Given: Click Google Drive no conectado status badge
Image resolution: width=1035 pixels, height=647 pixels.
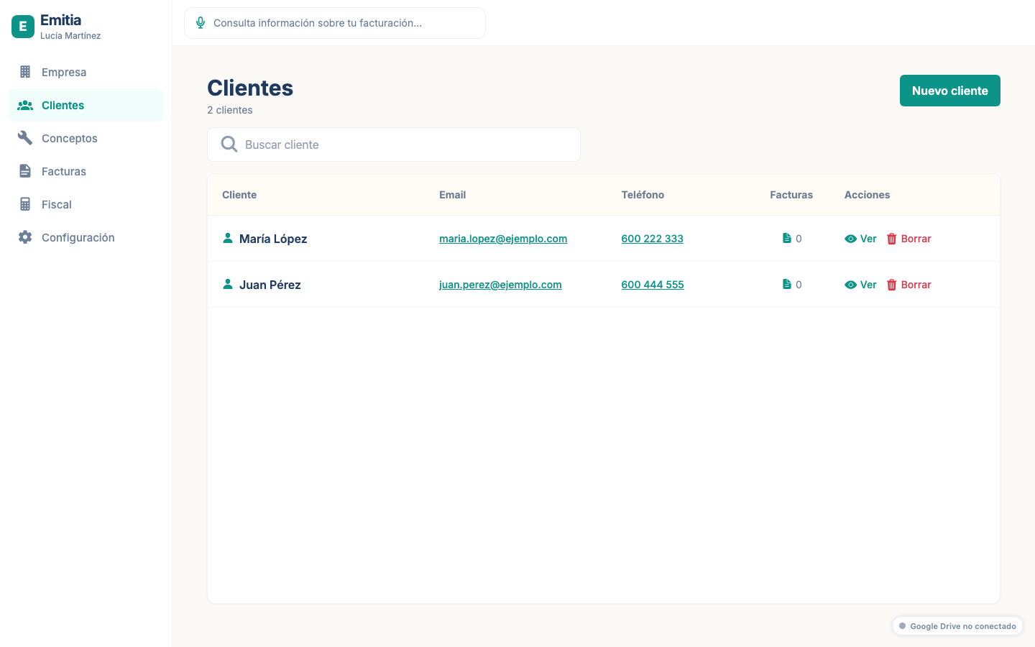Looking at the screenshot, I should [x=957, y=626].
